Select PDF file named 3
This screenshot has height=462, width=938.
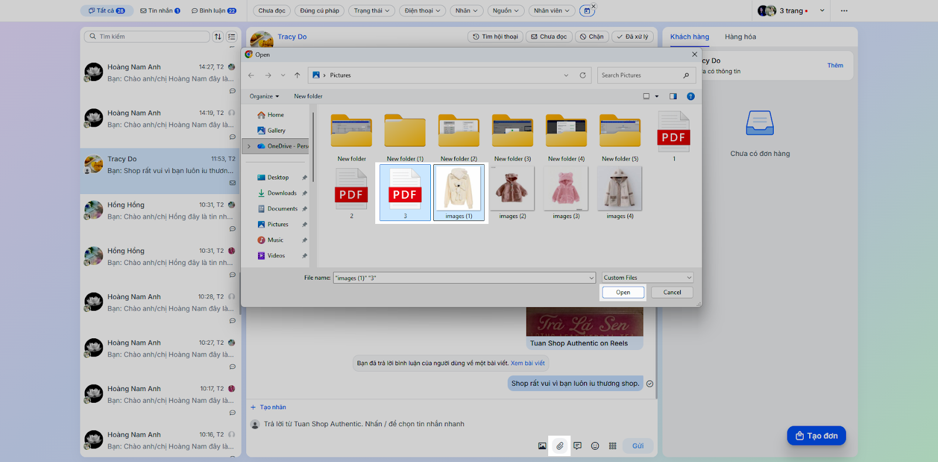click(x=405, y=193)
